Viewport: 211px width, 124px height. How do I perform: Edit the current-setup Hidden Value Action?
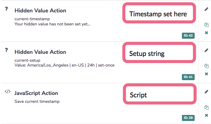[206, 50]
